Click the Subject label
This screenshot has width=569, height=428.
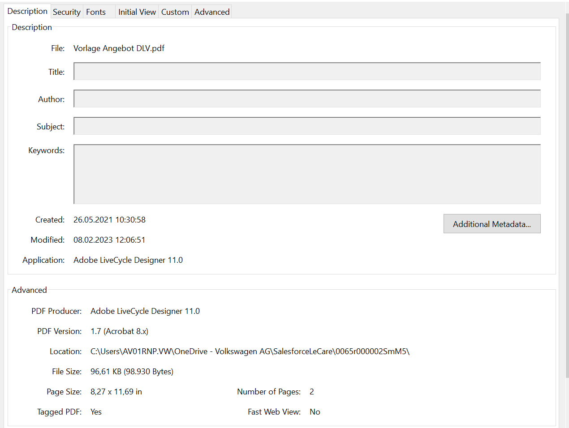51,127
